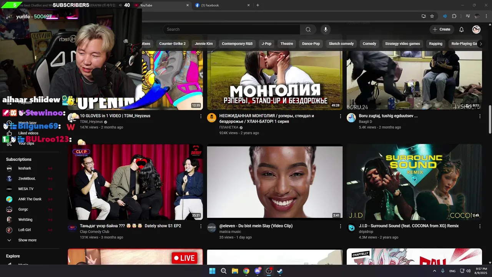The width and height of the screenshot is (492, 277).
Task: Open YouTube notifications bell
Action: (461, 29)
